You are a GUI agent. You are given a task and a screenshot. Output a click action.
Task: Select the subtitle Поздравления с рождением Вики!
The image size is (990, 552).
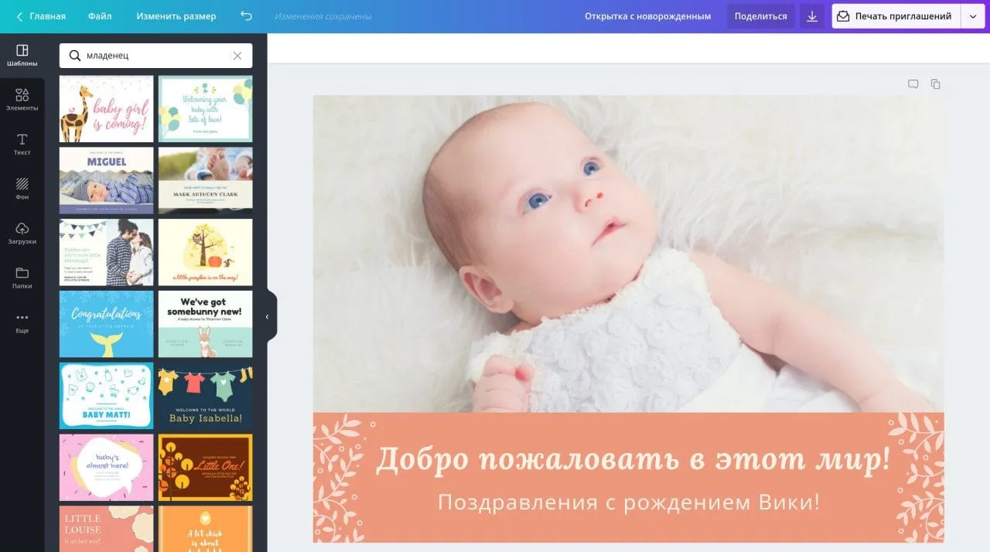[x=628, y=503]
